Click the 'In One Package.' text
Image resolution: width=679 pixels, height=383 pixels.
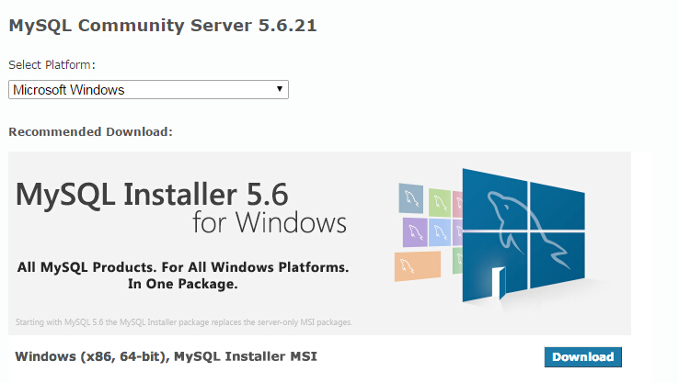click(x=183, y=284)
